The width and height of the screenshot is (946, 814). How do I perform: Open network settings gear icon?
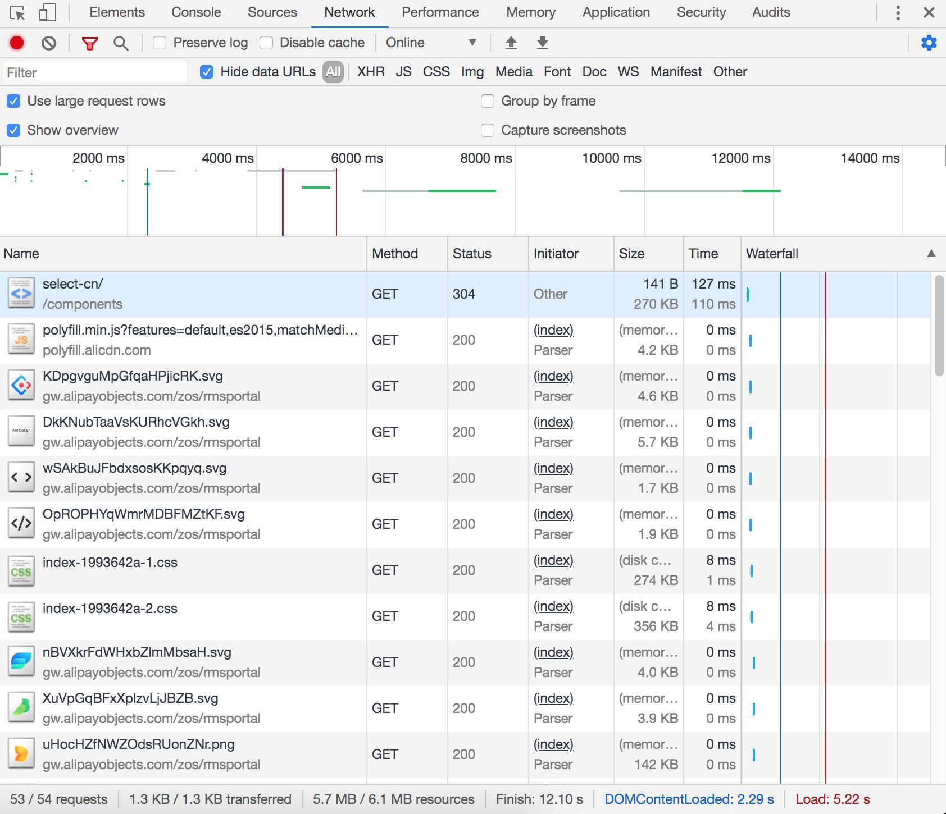tap(929, 43)
